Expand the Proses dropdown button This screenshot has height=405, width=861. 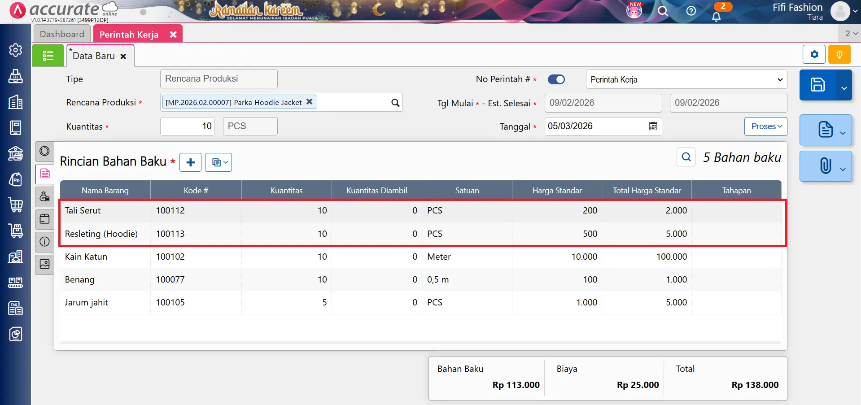tap(766, 126)
